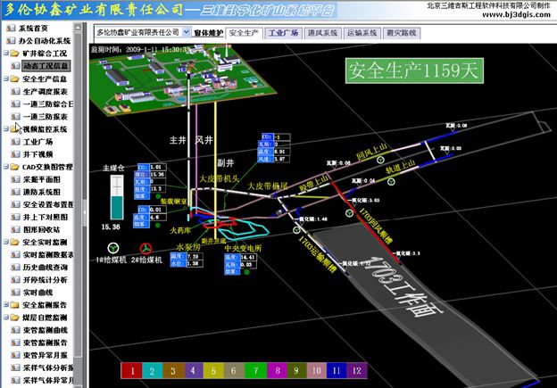Select green color swatch number 7
557x388 pixels.
pos(256,370)
